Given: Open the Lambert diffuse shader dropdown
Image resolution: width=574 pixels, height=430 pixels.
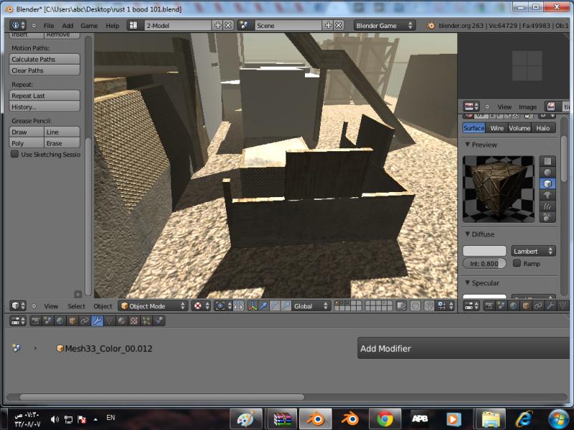Looking at the screenshot, I should tap(533, 252).
